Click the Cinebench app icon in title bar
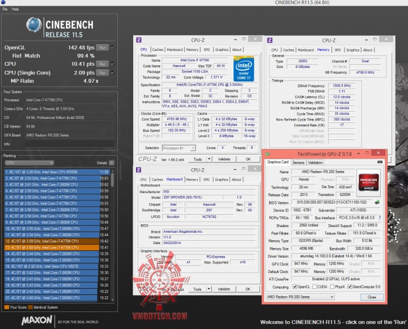The width and height of the screenshot is (408, 329). tap(3, 2)
